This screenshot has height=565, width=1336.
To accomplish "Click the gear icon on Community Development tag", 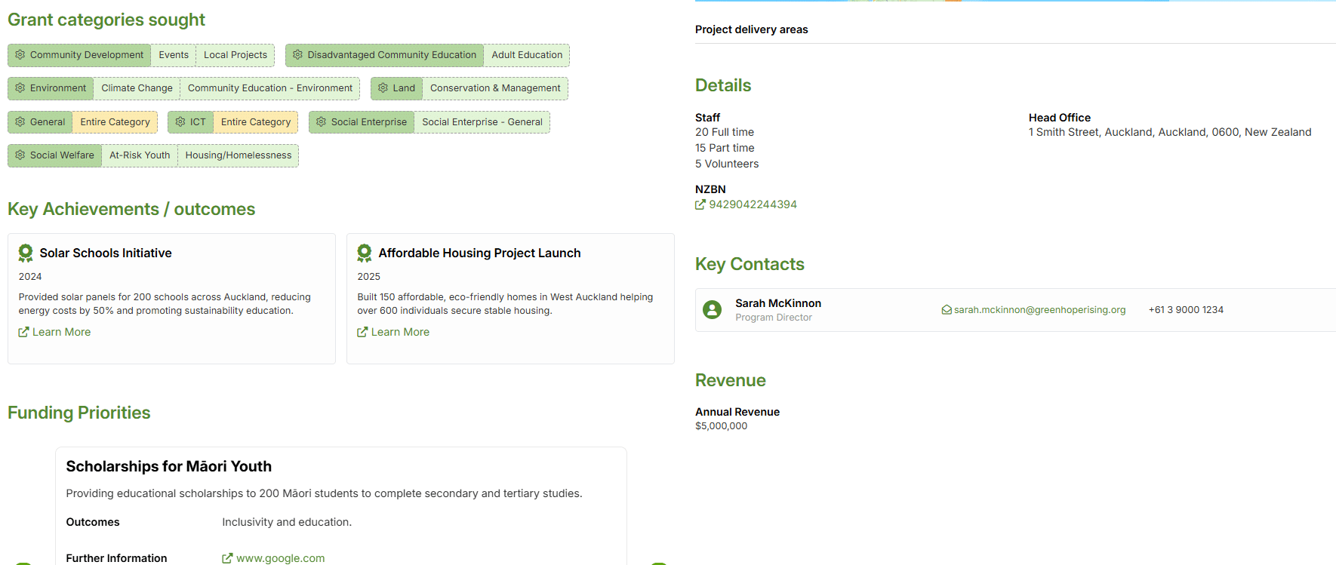I will coord(20,55).
